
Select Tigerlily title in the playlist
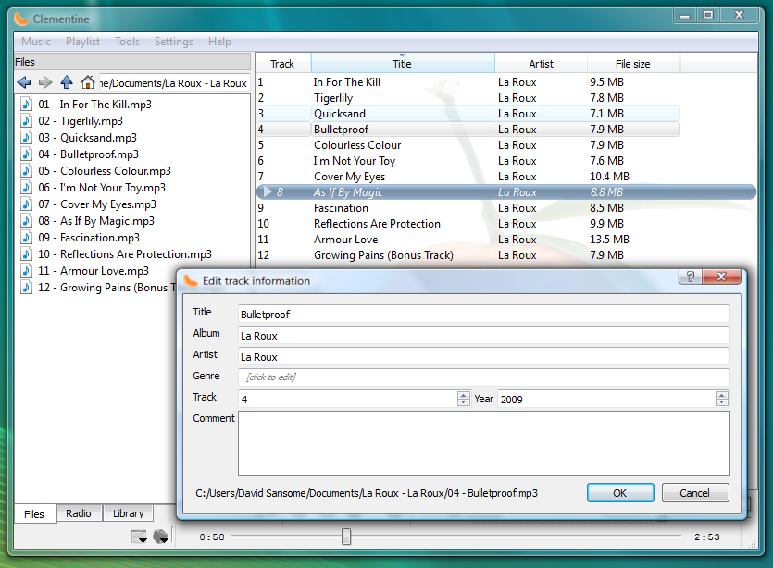click(x=333, y=98)
